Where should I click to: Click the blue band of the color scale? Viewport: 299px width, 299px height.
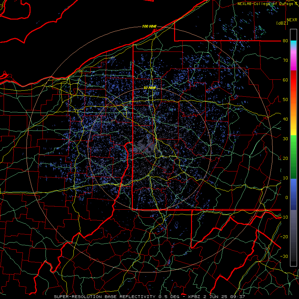[293, 194]
